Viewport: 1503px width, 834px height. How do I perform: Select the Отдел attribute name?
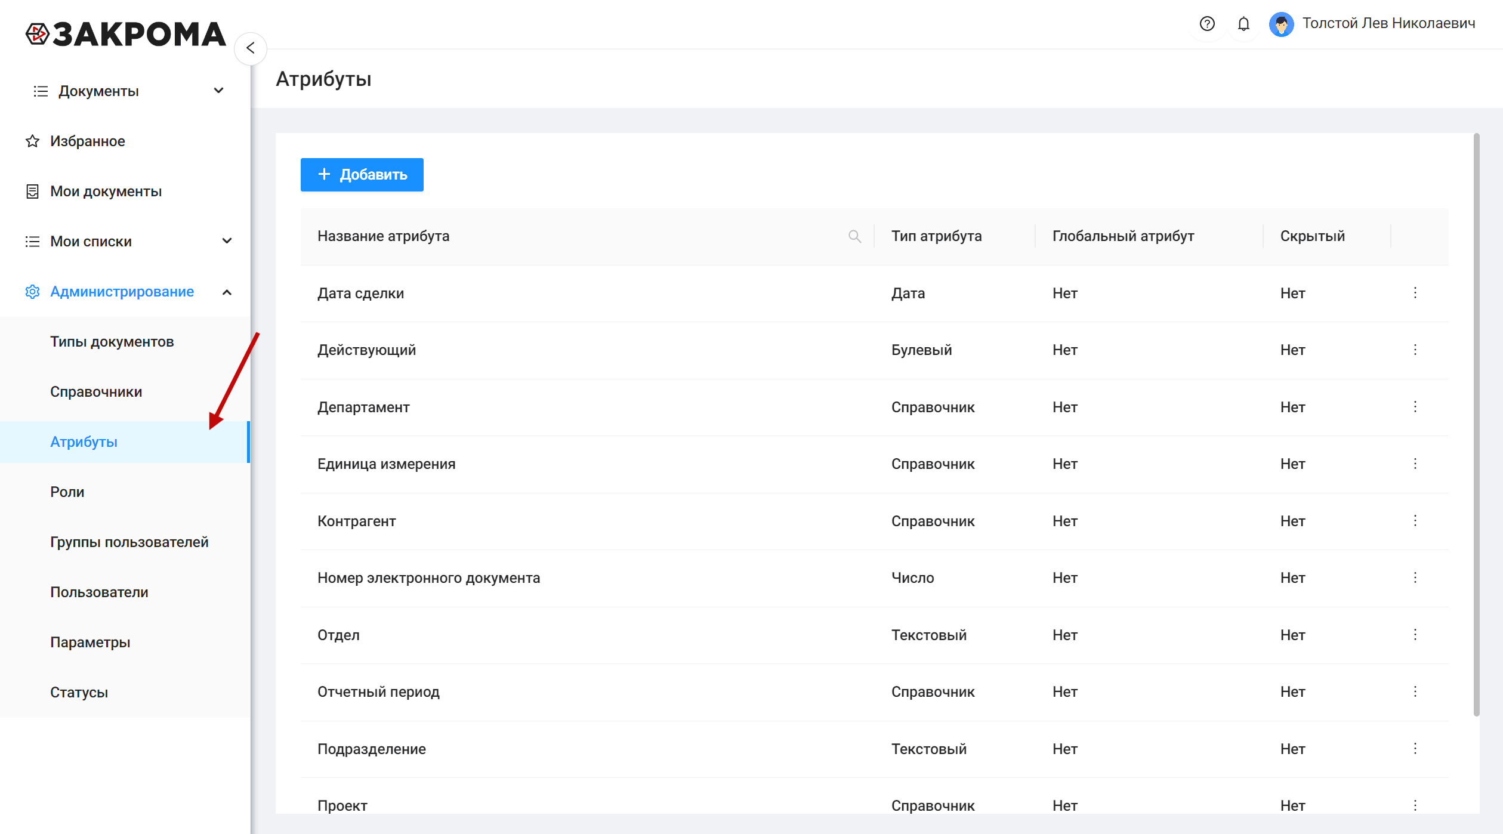(338, 635)
